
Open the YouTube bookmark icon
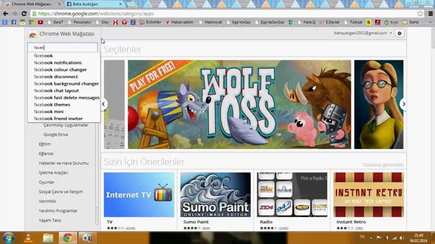tap(41, 22)
